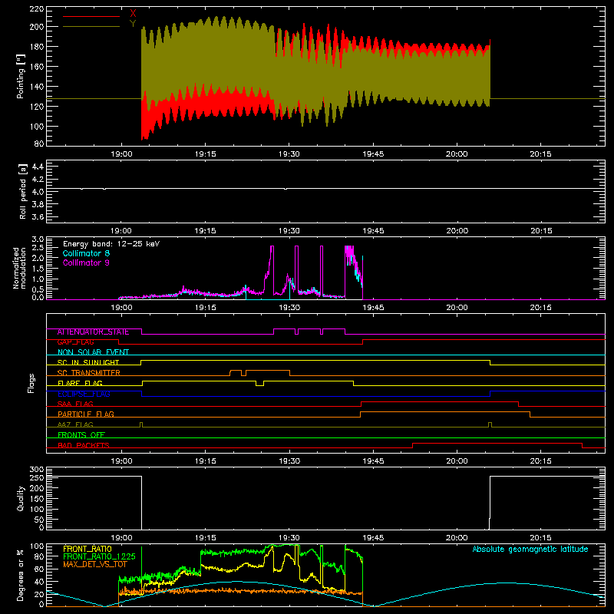The height and width of the screenshot is (614, 614).
Task: Click the FRONTS_OFF flag label
Action: (81, 435)
